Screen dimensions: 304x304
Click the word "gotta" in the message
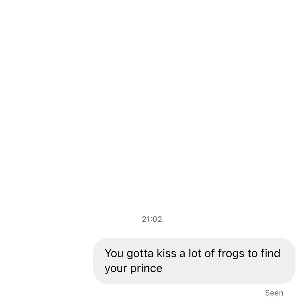140,253
